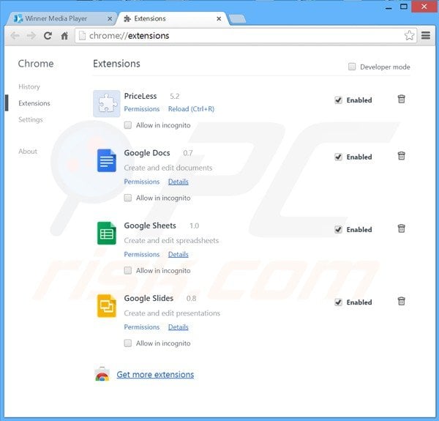Open Settings in the Chrome sidebar
Viewport: 439px width, 421px height.
31,119
